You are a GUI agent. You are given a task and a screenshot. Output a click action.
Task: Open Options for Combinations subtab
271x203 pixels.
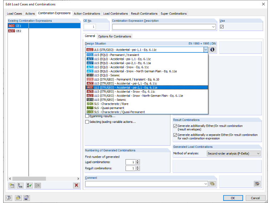pyautogui.click(x=115, y=36)
